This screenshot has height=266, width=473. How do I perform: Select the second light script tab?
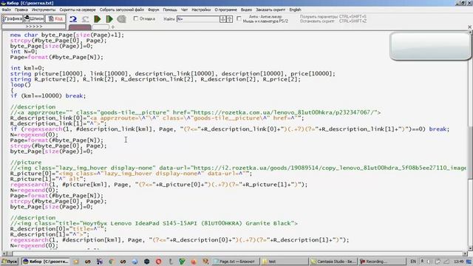click(x=101, y=27)
